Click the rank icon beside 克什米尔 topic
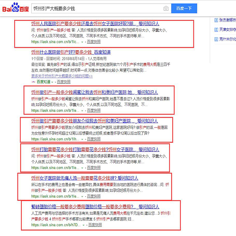 click(216, 39)
